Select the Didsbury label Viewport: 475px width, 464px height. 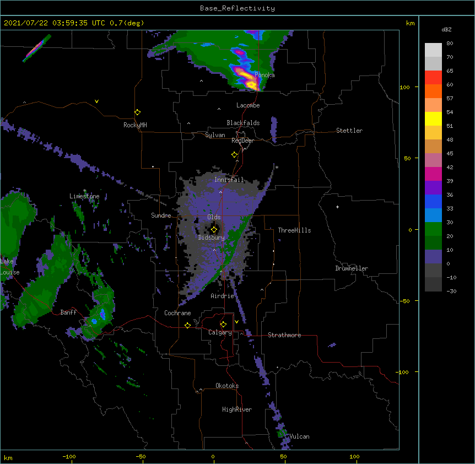[x=211, y=238]
